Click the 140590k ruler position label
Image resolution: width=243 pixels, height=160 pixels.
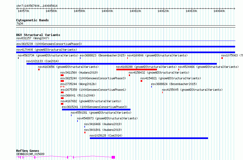(x=79, y=11)
